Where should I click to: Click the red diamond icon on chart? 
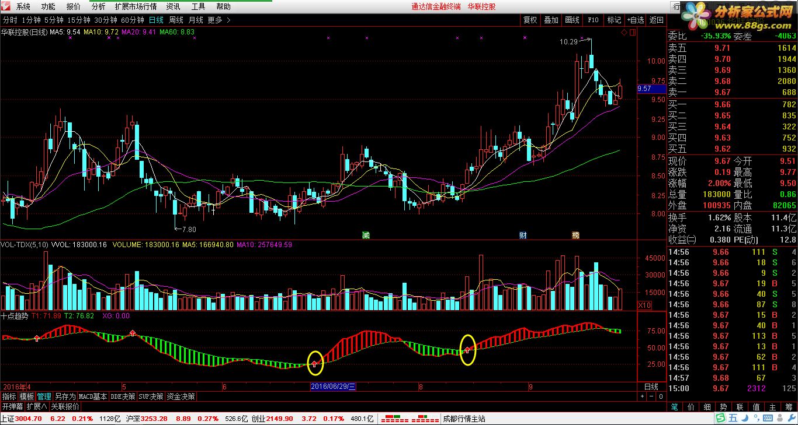tap(624, 33)
